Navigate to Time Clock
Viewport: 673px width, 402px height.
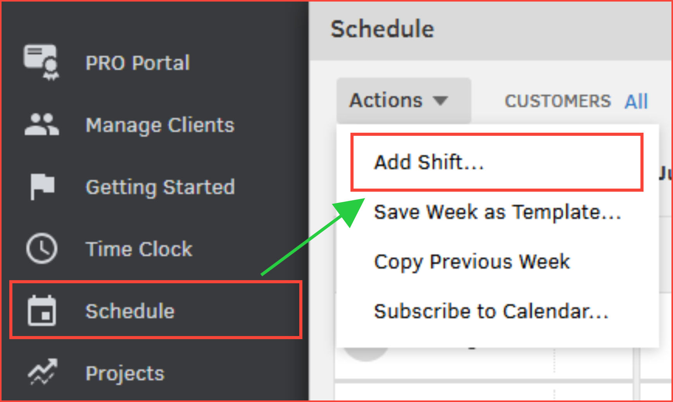(139, 249)
